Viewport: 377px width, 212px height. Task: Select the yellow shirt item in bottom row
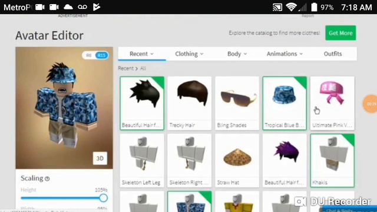point(237,202)
